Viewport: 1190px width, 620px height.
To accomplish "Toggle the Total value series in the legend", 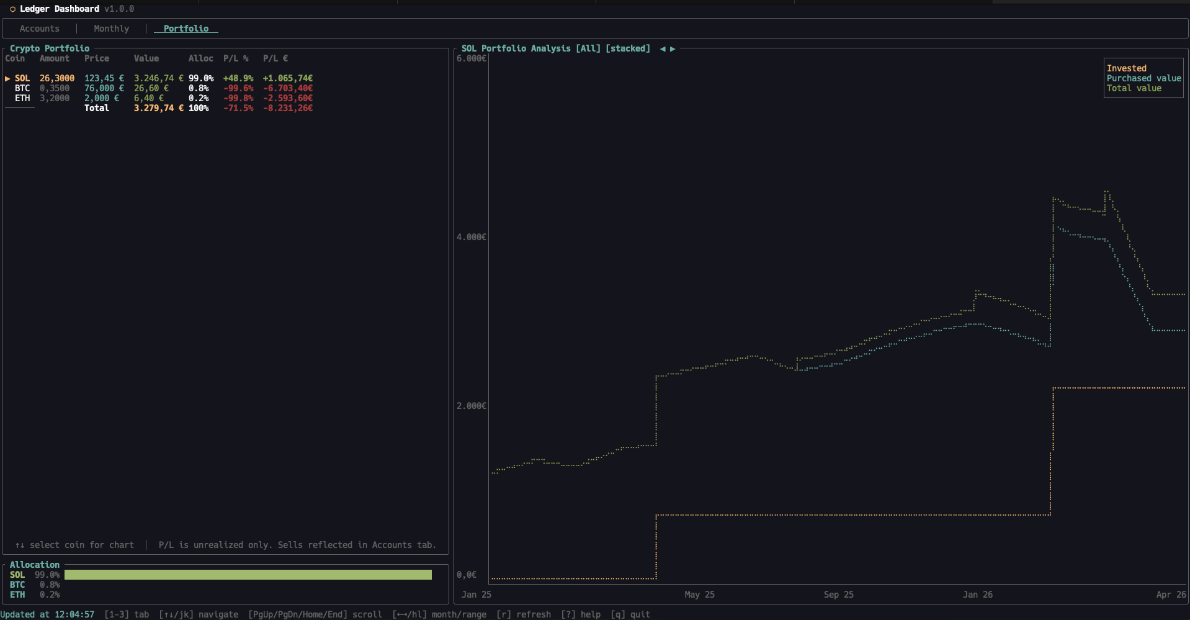I will tap(1134, 88).
